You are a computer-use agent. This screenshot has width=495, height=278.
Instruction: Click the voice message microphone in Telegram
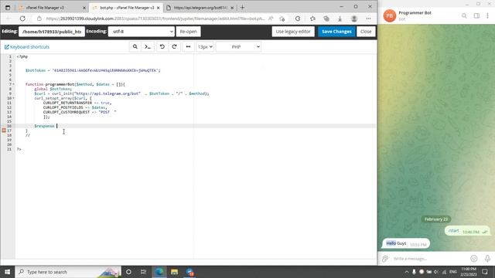click(x=487, y=259)
